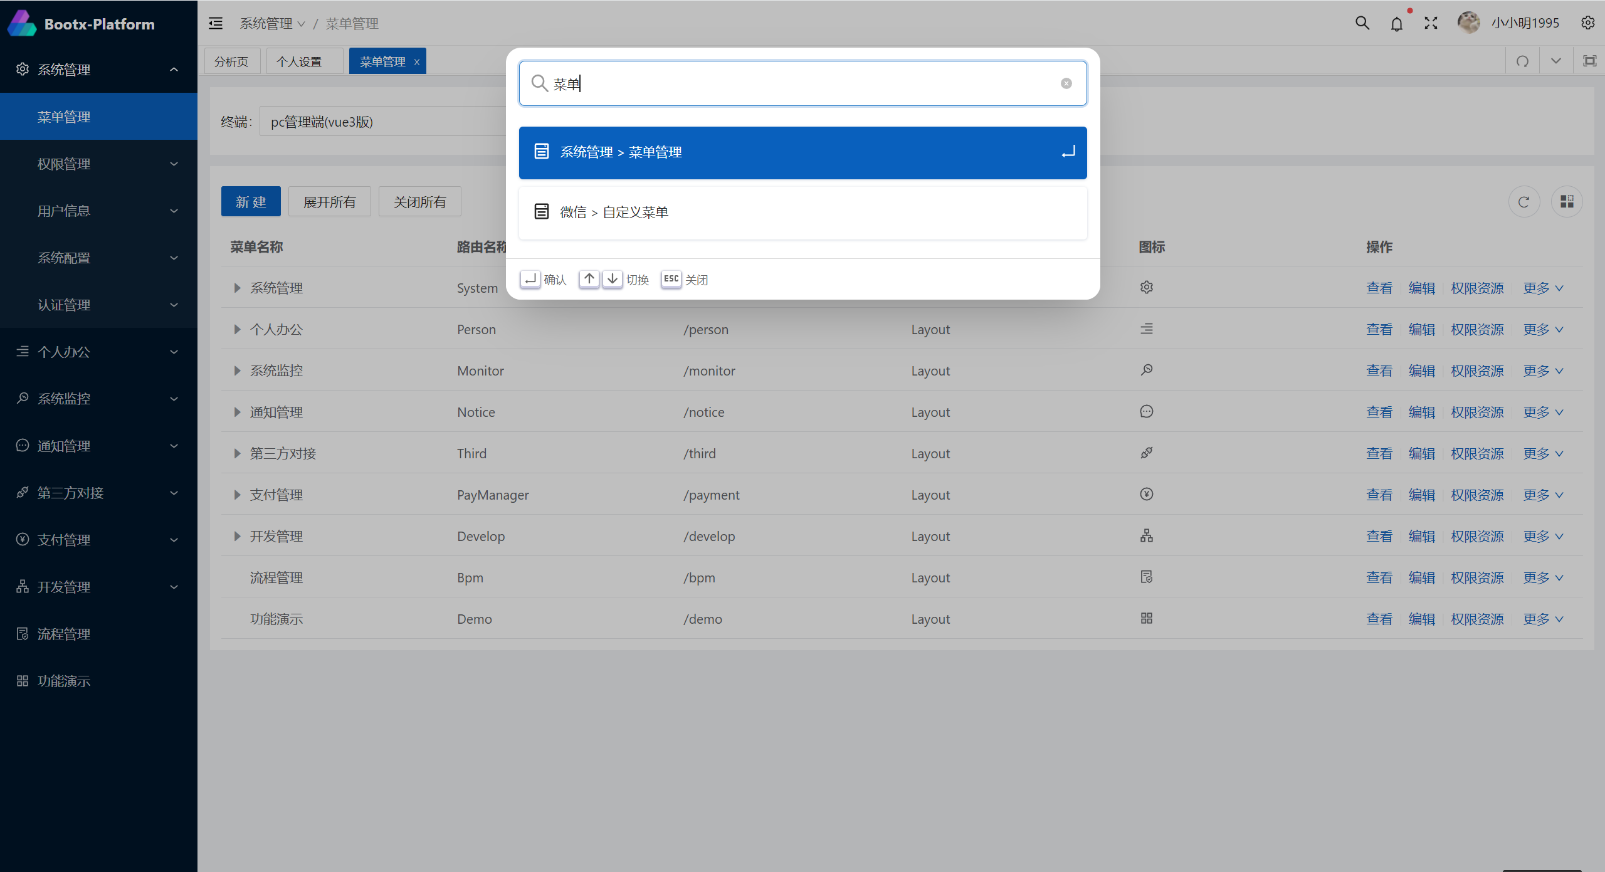Viewport: 1605px width, 872px height.
Task: Click the user avatar picture
Action: [x=1468, y=23]
